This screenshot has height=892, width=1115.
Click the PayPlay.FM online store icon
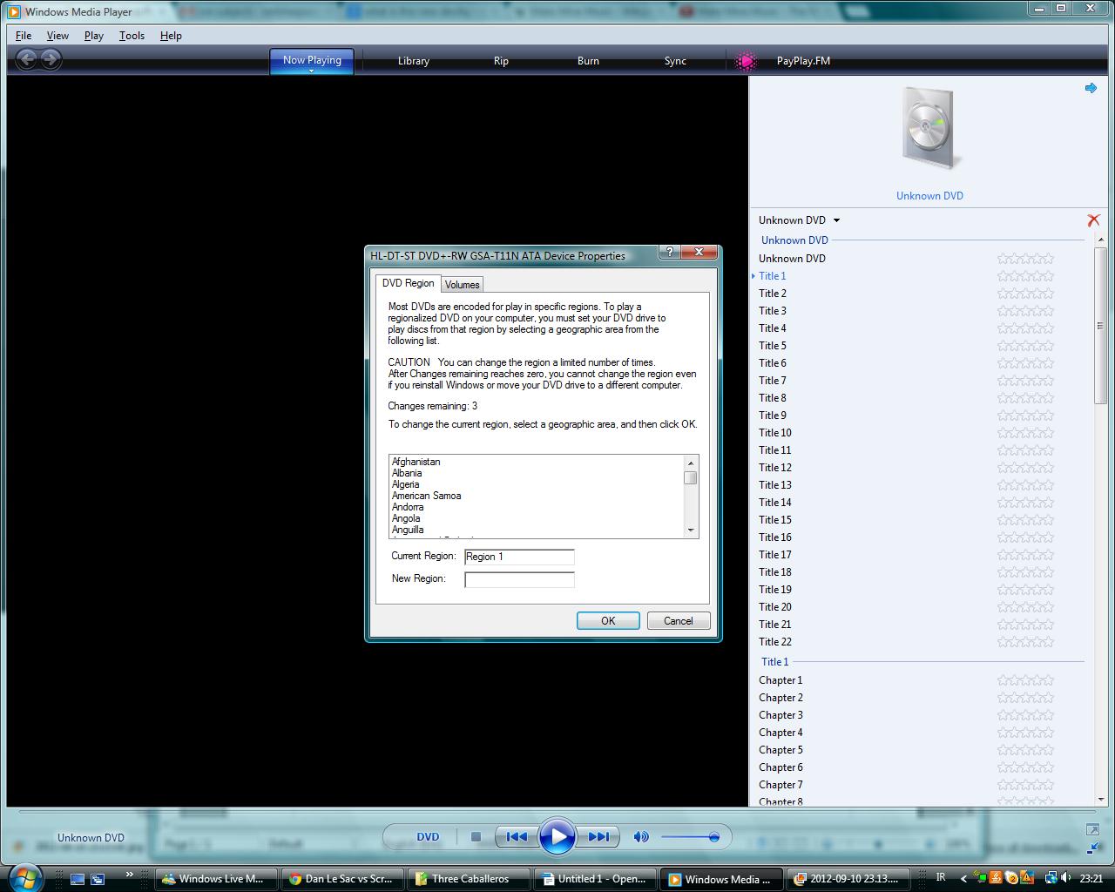(746, 61)
